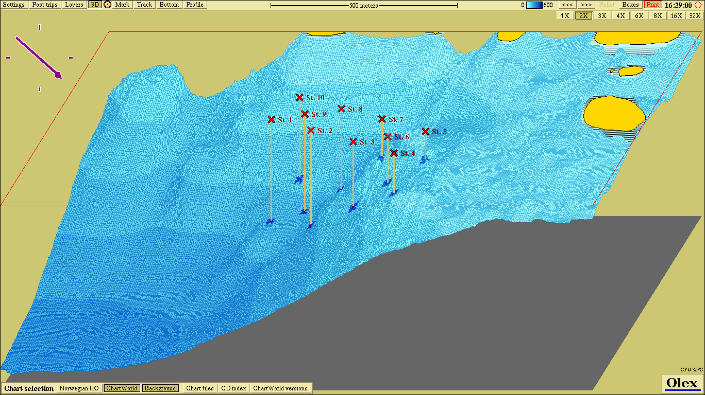Open ChartWorld versions
The height and width of the screenshot is (395, 705).
(x=280, y=388)
